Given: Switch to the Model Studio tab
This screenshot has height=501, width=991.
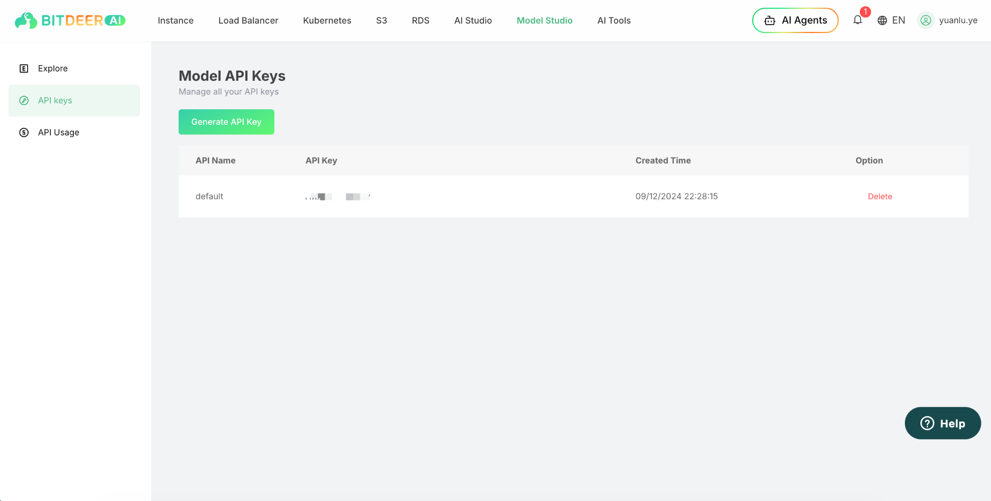Looking at the screenshot, I should 544,20.
